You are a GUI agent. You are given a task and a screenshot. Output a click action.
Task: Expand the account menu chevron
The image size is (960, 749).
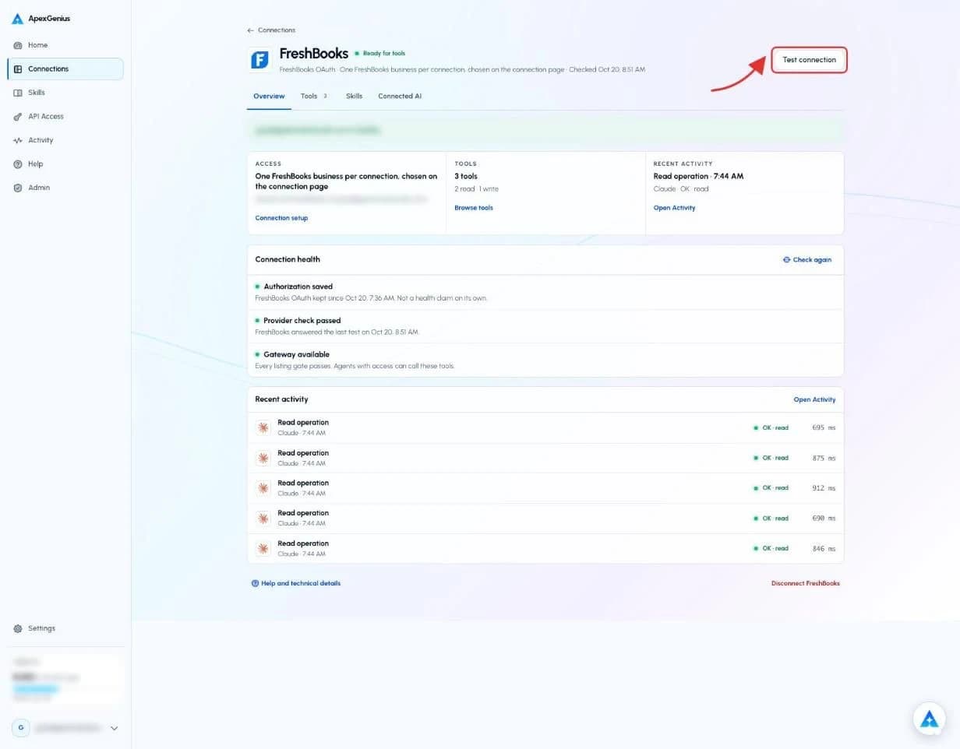[114, 729]
